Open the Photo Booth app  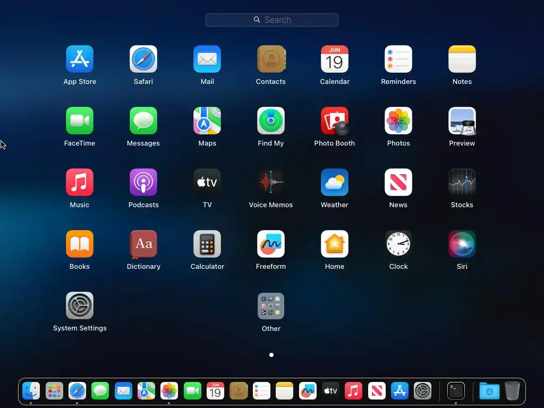335,121
